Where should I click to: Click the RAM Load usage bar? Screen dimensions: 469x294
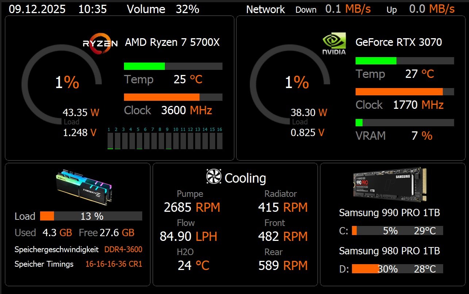point(91,216)
